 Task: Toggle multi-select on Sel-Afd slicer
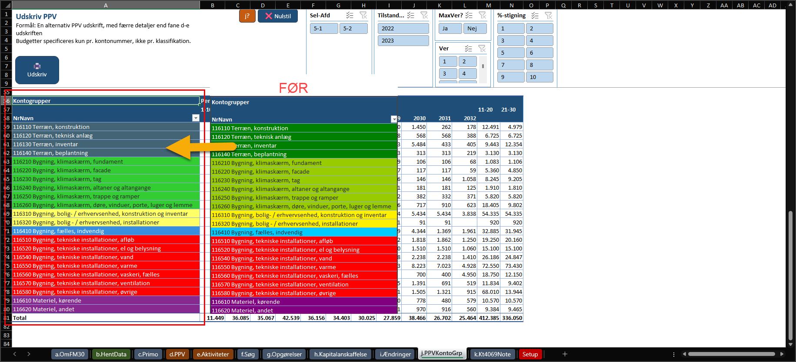(350, 15)
